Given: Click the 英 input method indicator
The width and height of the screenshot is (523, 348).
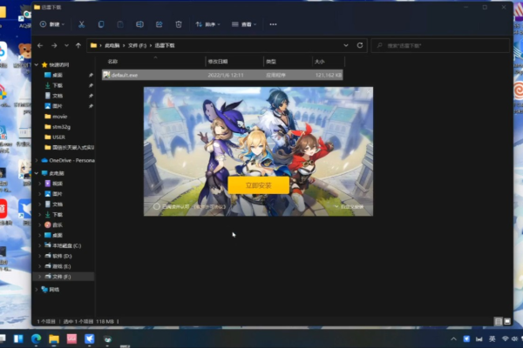Looking at the screenshot, I should tap(492, 339).
